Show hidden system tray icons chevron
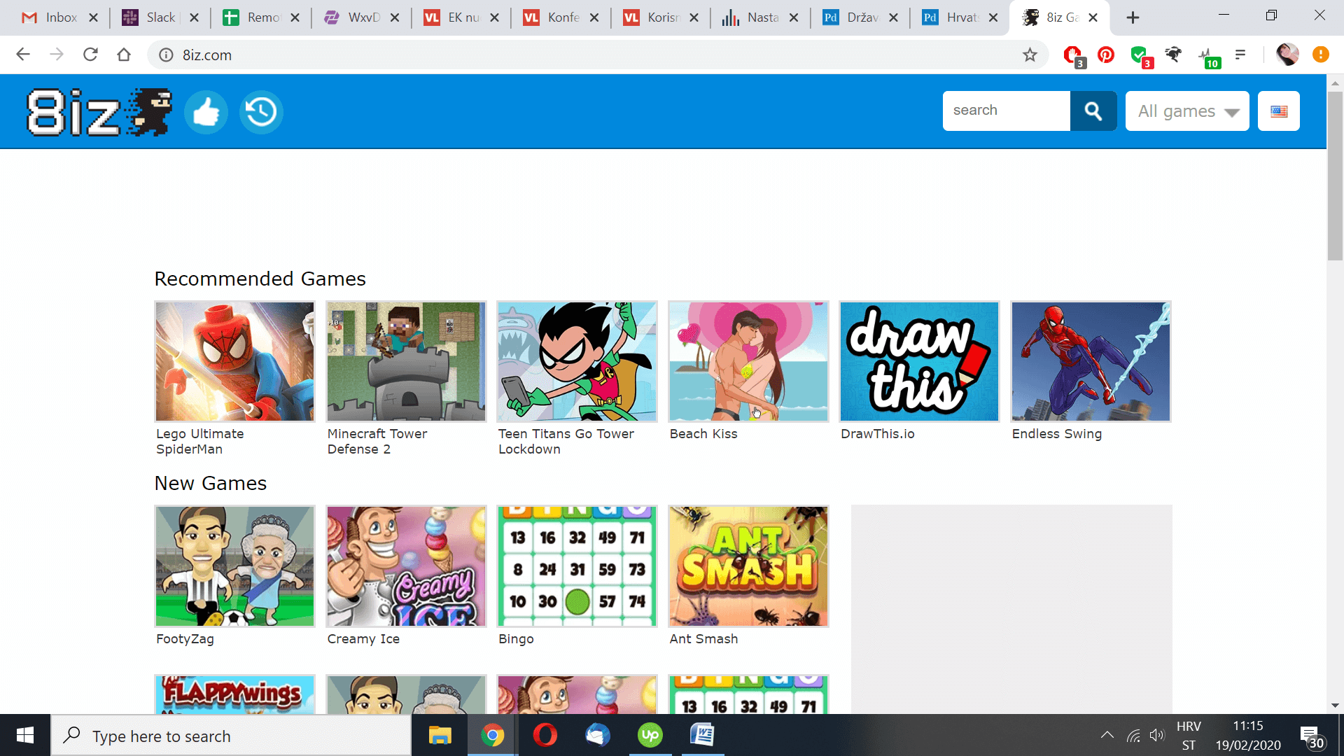 [1107, 735]
